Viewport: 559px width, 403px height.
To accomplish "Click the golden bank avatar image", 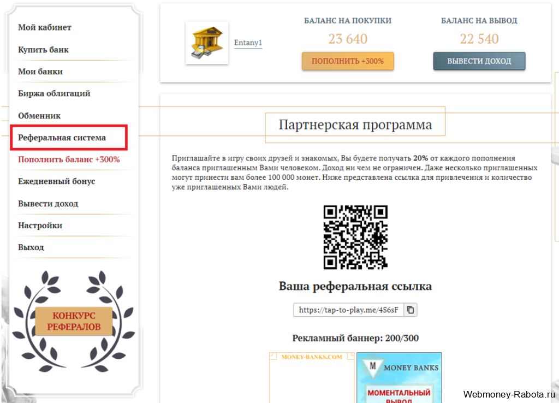I will (x=207, y=43).
